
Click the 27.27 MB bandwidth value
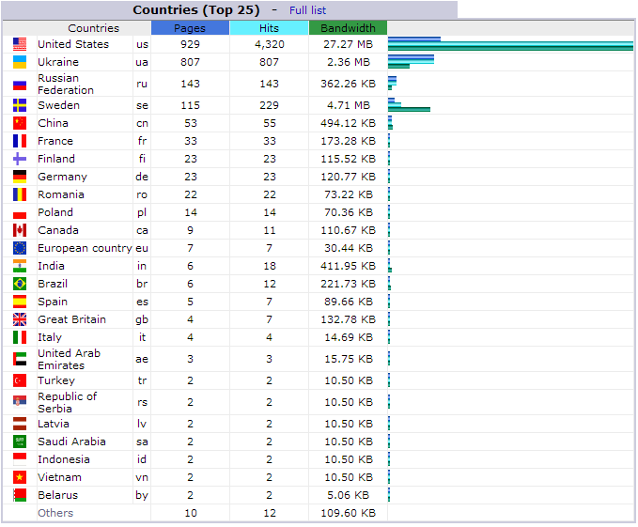[348, 44]
